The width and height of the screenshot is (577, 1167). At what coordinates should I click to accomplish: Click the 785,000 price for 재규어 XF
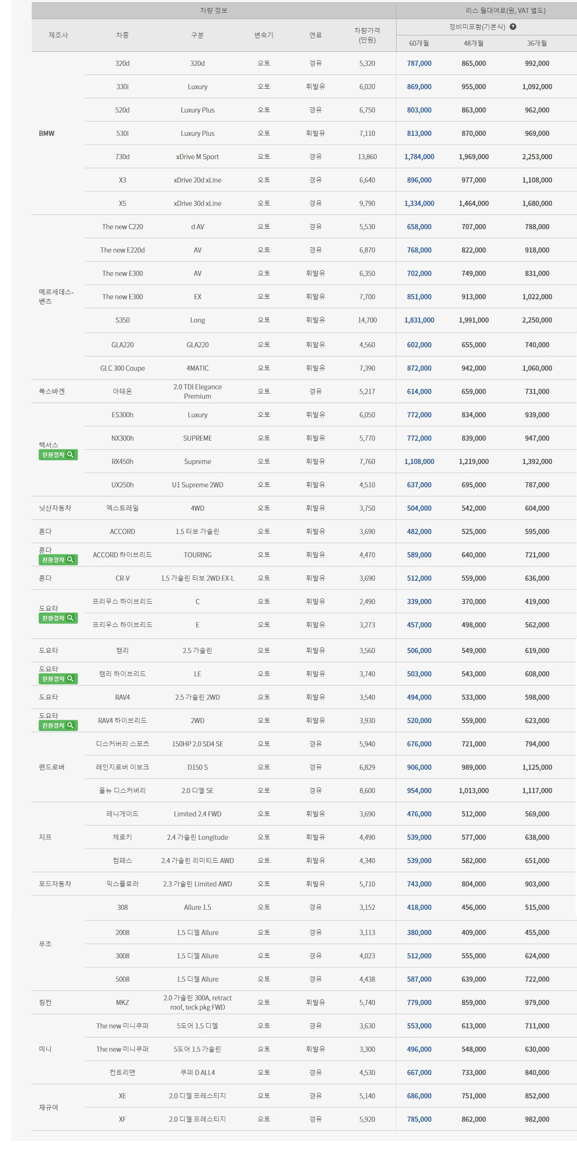(x=419, y=1119)
